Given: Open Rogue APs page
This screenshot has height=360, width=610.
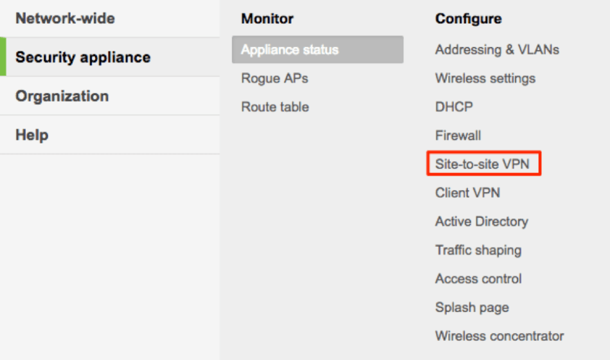Looking at the screenshot, I should pyautogui.click(x=274, y=78).
